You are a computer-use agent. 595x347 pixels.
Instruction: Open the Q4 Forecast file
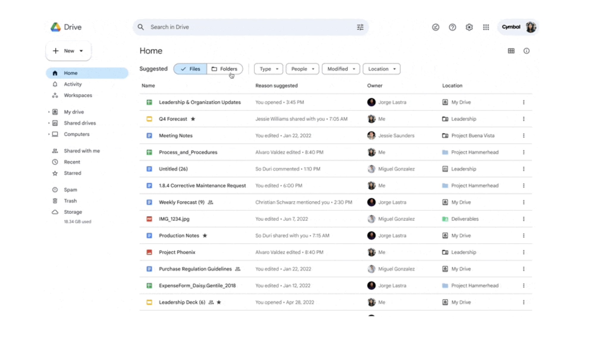pos(173,119)
